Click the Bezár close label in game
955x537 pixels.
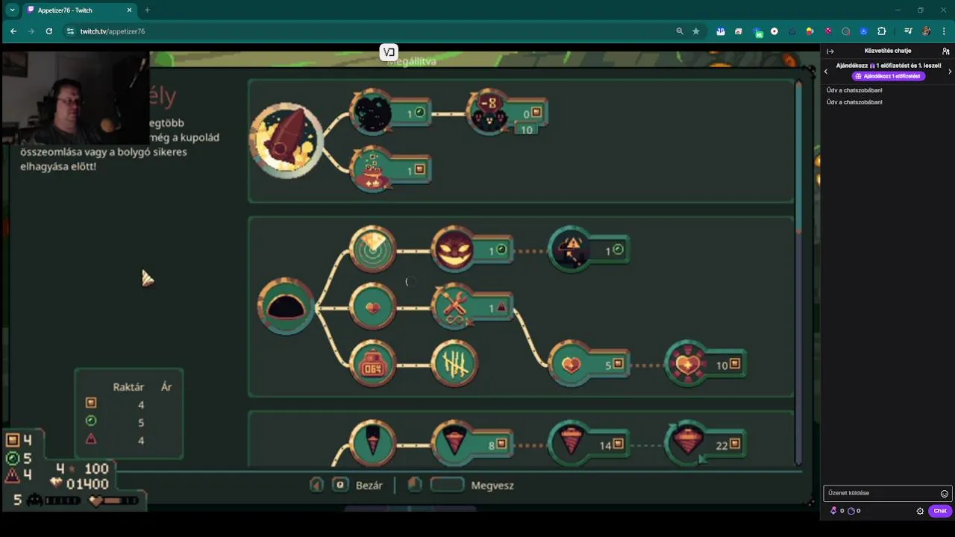point(369,486)
